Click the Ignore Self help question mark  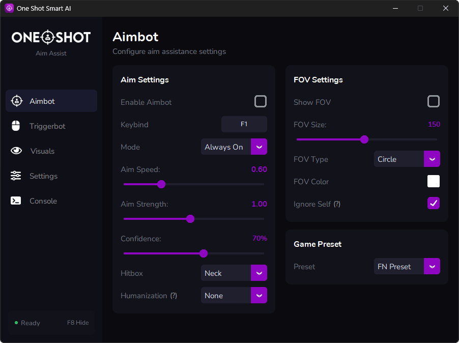tap(337, 204)
